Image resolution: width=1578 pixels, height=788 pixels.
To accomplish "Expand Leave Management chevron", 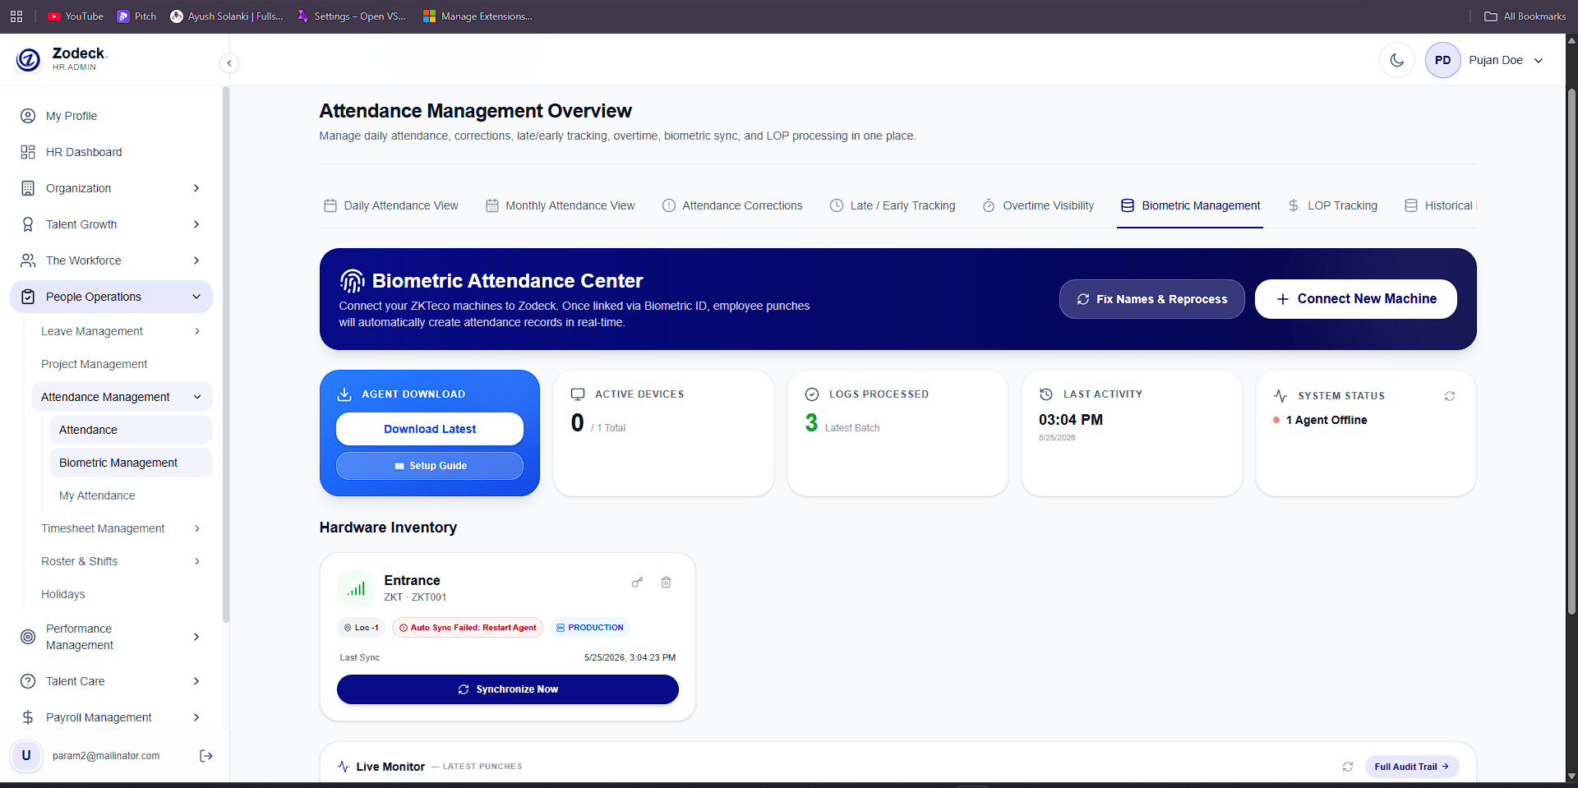I will pyautogui.click(x=197, y=331).
